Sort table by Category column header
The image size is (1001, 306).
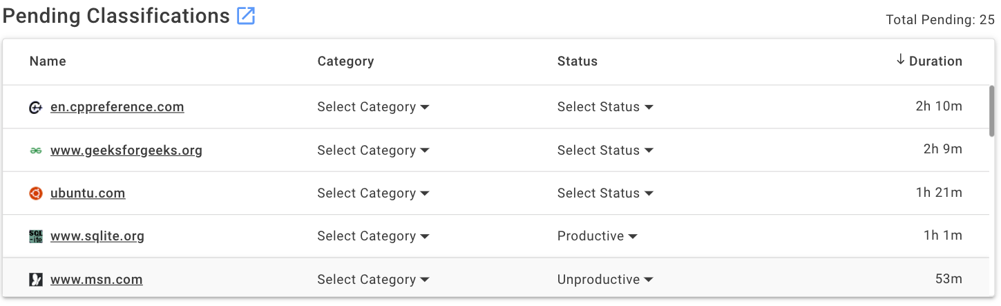coord(345,61)
